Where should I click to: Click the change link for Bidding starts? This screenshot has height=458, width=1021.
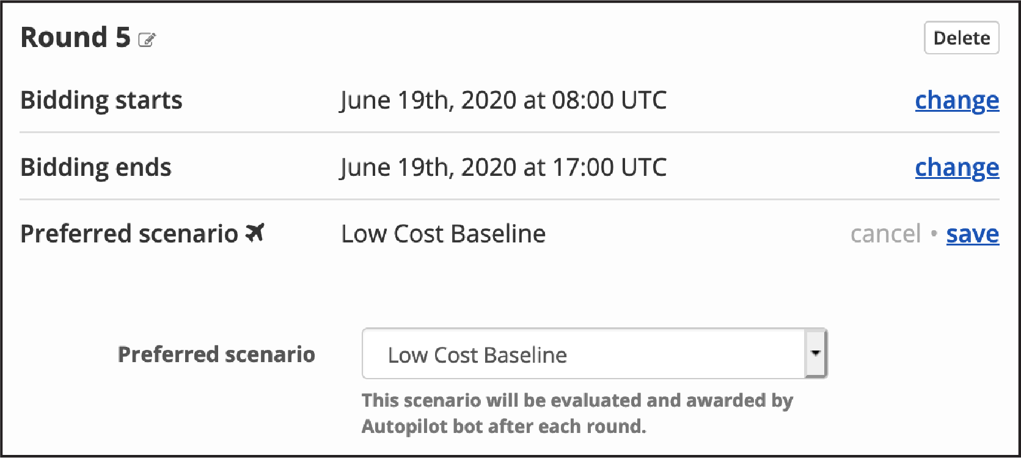pyautogui.click(x=957, y=100)
